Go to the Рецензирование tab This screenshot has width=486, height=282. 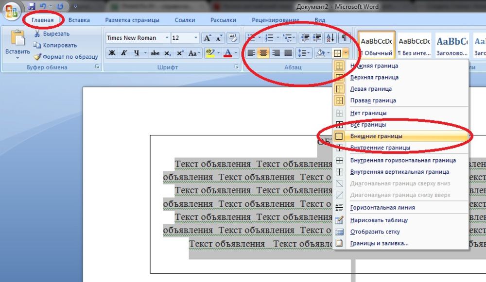pos(275,20)
